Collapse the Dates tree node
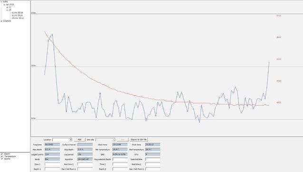The height and width of the screenshot is (172, 303). point(1,2)
